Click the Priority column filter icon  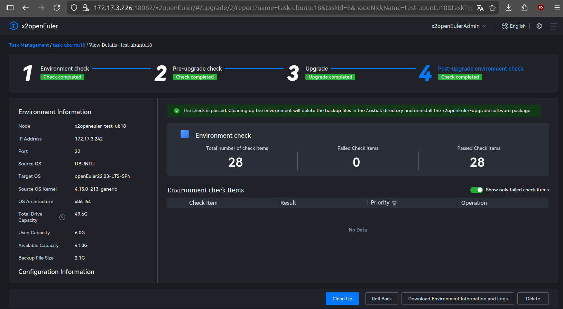pyautogui.click(x=394, y=203)
